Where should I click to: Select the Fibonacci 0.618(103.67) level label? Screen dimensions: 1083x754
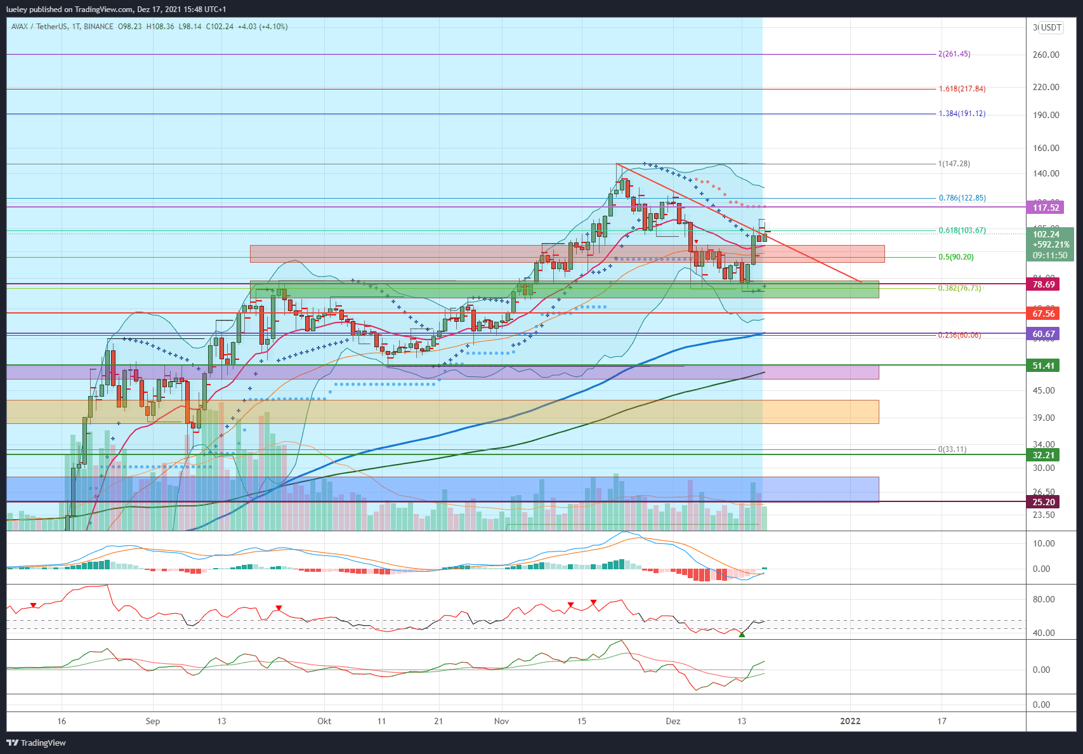(x=962, y=230)
